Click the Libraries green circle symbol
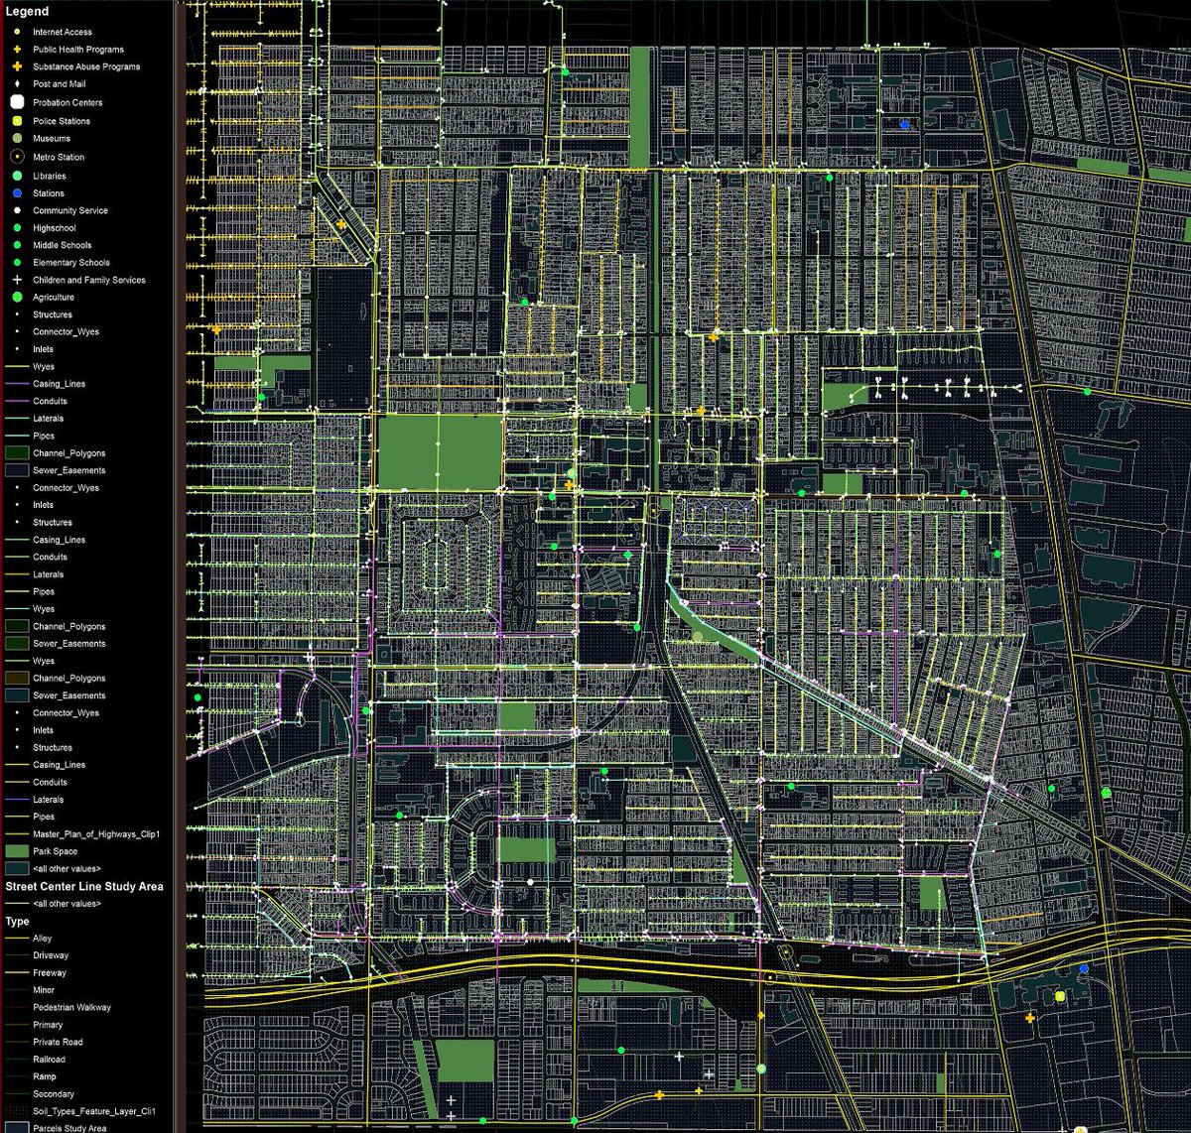The height and width of the screenshot is (1133, 1191). click(x=17, y=176)
